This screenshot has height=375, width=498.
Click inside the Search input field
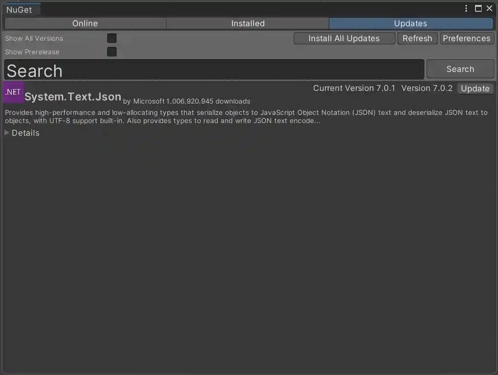(212, 69)
